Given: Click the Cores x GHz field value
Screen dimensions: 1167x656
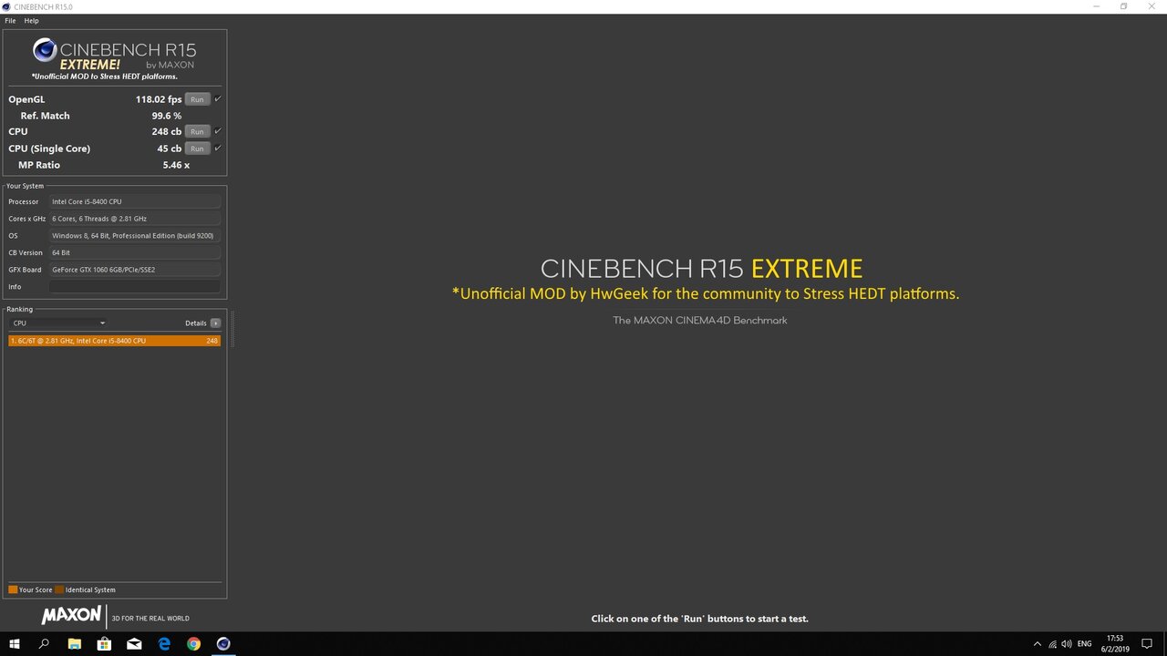Looking at the screenshot, I should [x=135, y=219].
